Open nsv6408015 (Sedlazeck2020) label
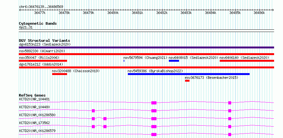Screen dimensions: 283x138 [193, 58]
